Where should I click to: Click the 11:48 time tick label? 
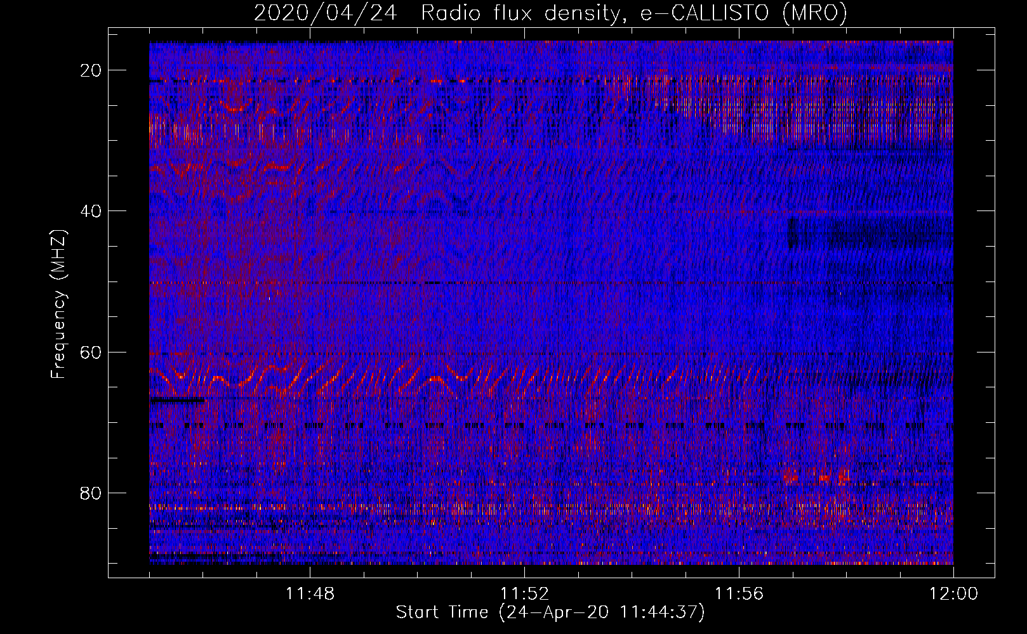point(310,594)
